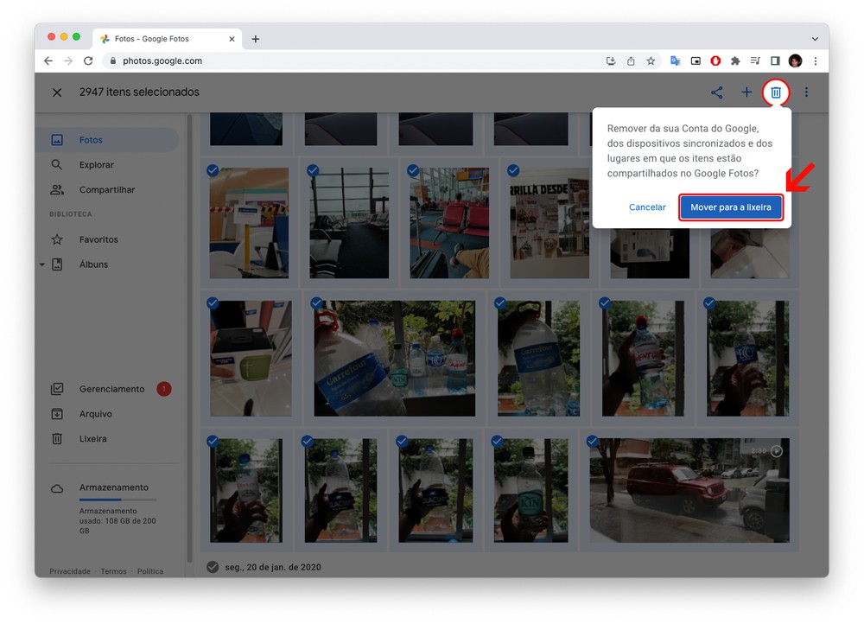This screenshot has width=864, height=624.
Task: Clear selection with the X icon
Action: tap(57, 92)
